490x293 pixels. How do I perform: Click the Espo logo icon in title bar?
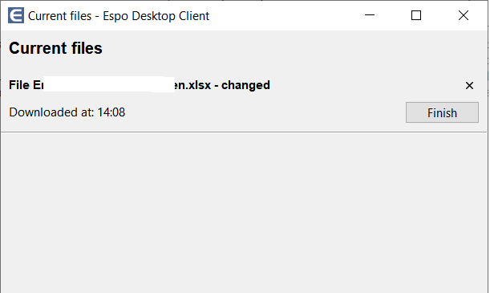[16, 15]
